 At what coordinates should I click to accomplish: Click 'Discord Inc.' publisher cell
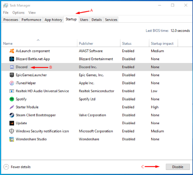click(88, 67)
